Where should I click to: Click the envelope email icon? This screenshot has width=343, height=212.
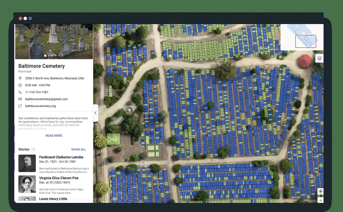click(x=20, y=99)
